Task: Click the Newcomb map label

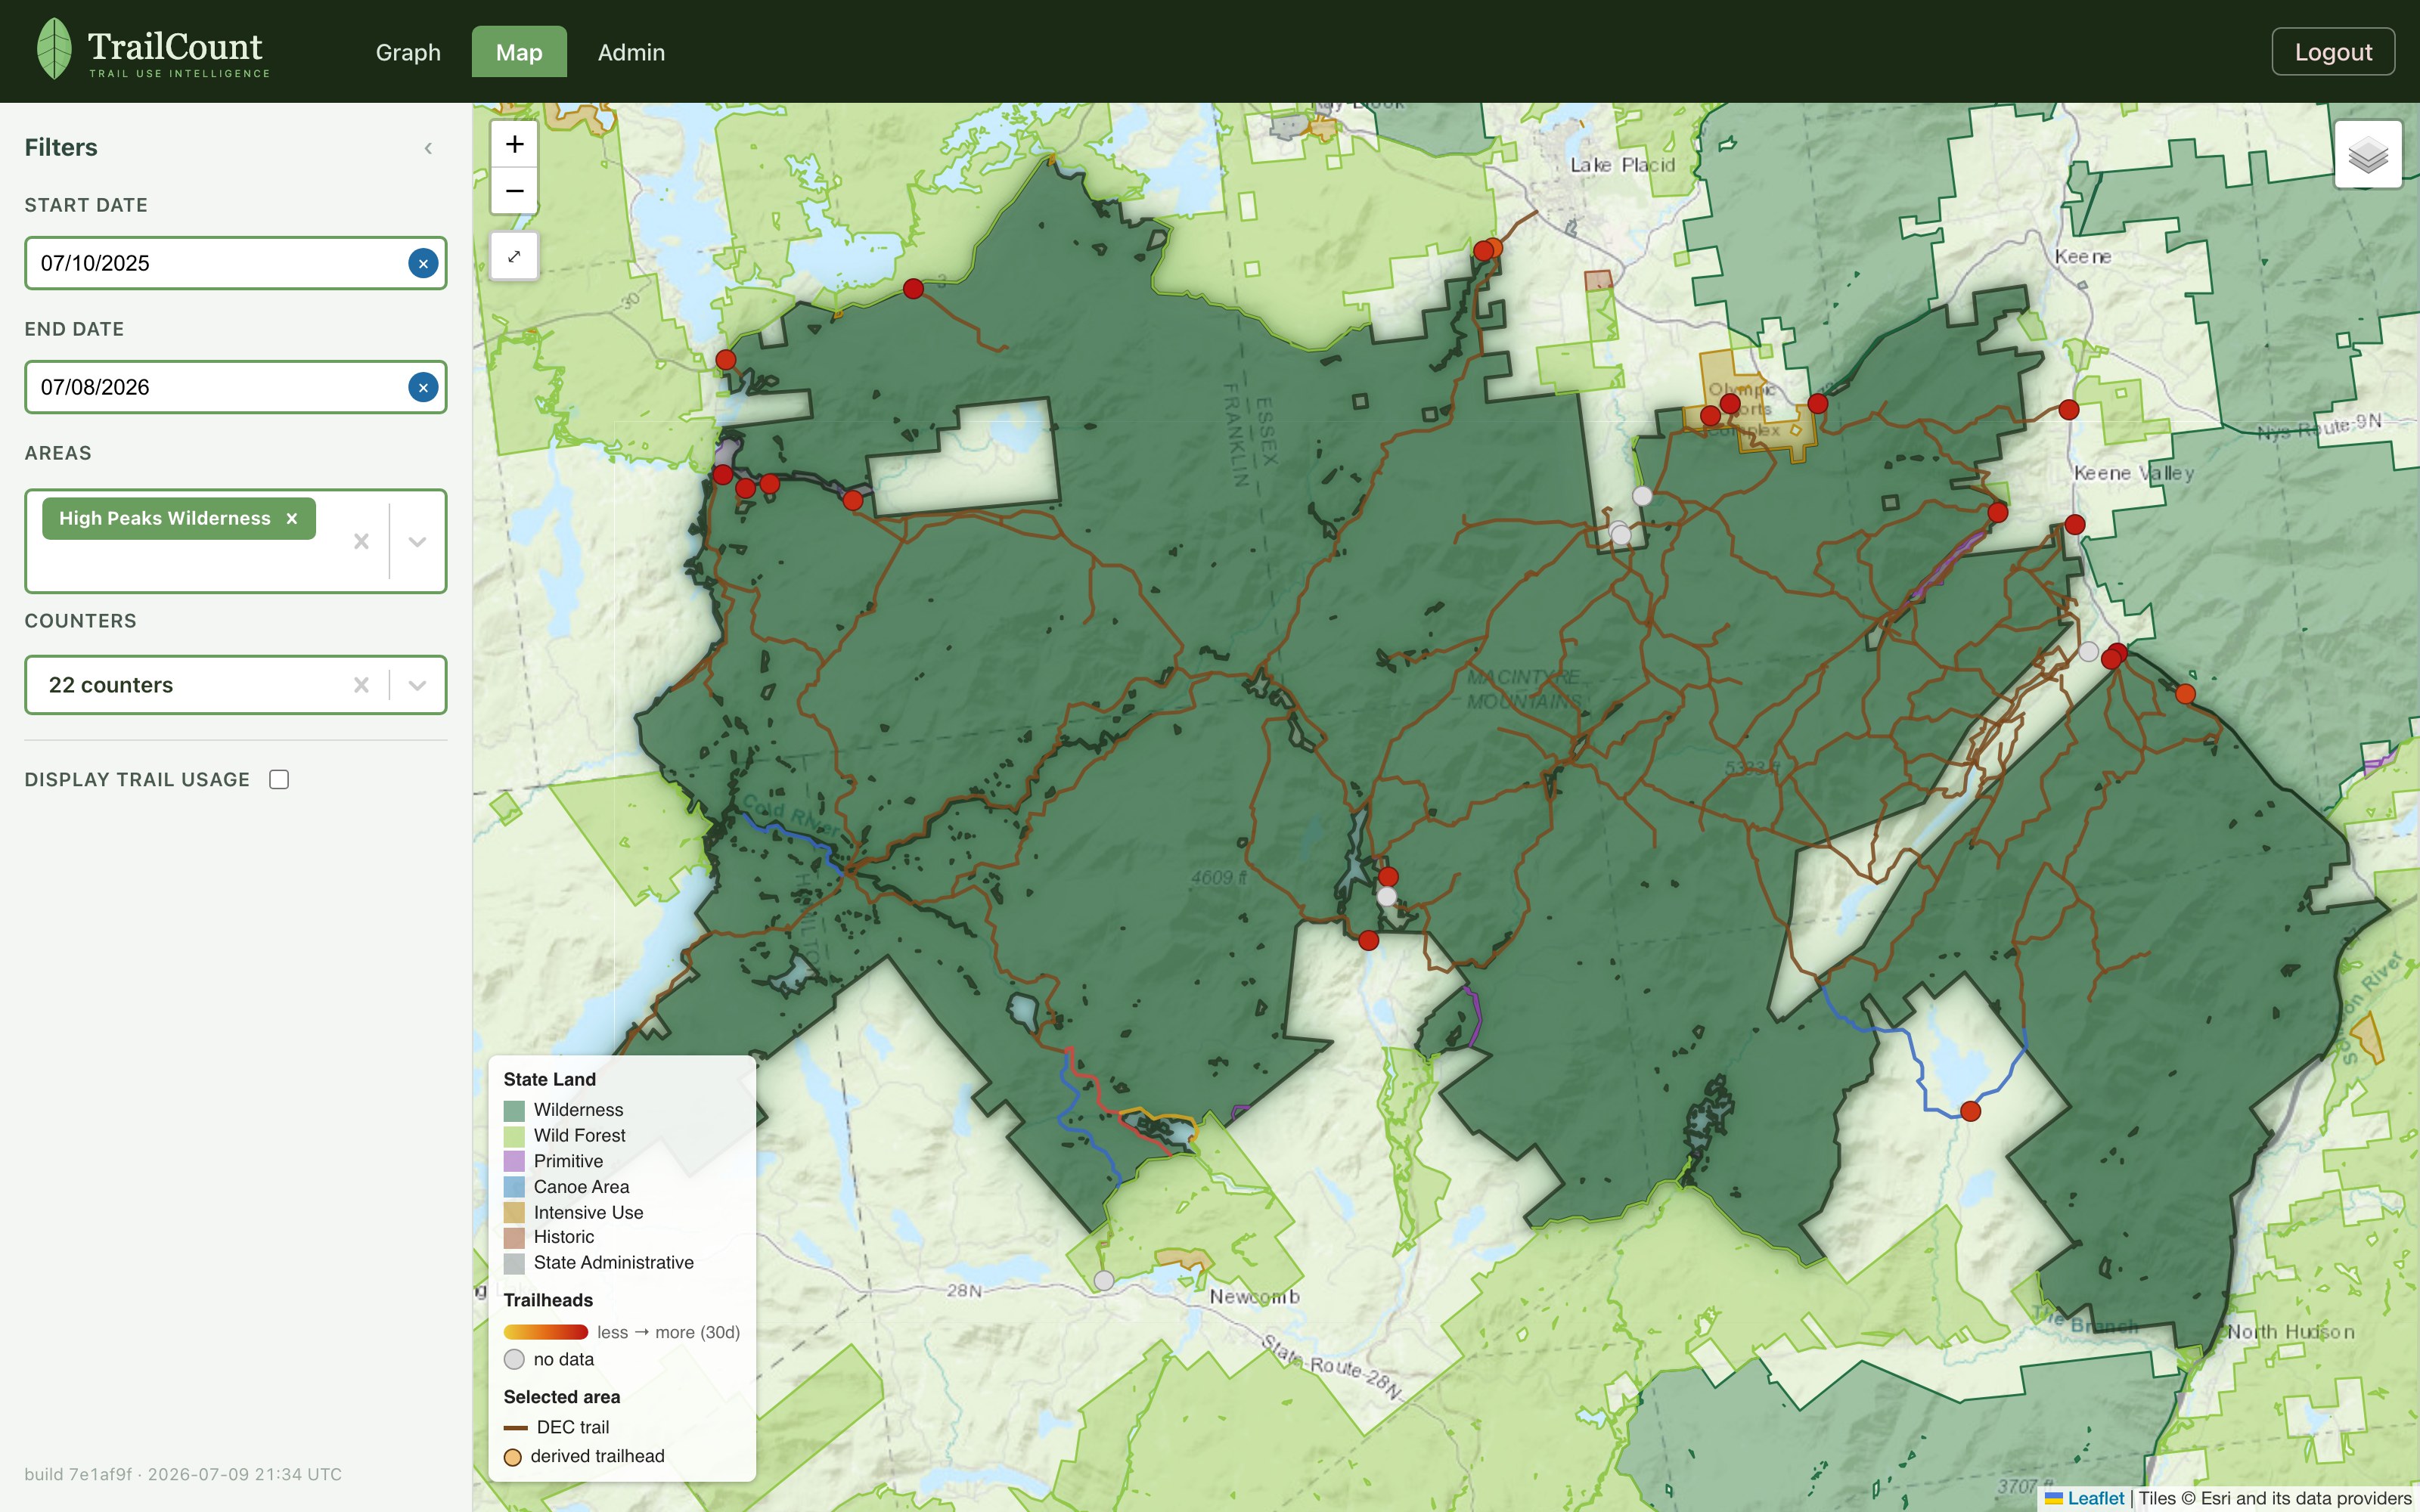Action: 1254,1297
